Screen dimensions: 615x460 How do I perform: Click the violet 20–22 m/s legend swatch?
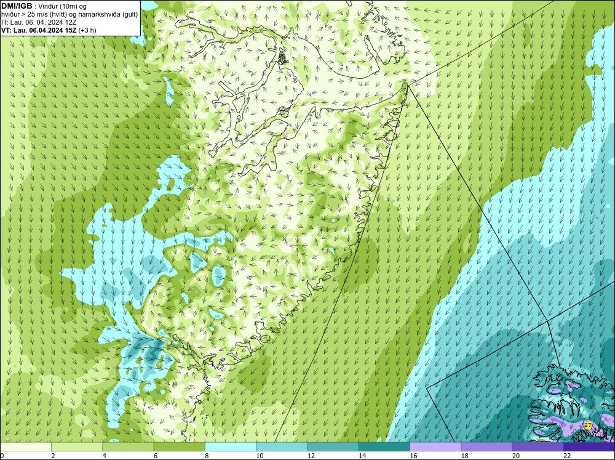coord(538,447)
